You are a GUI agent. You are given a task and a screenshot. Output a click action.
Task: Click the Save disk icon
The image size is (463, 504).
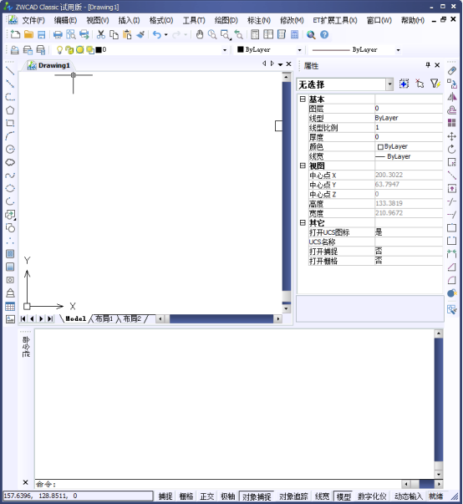(42, 34)
